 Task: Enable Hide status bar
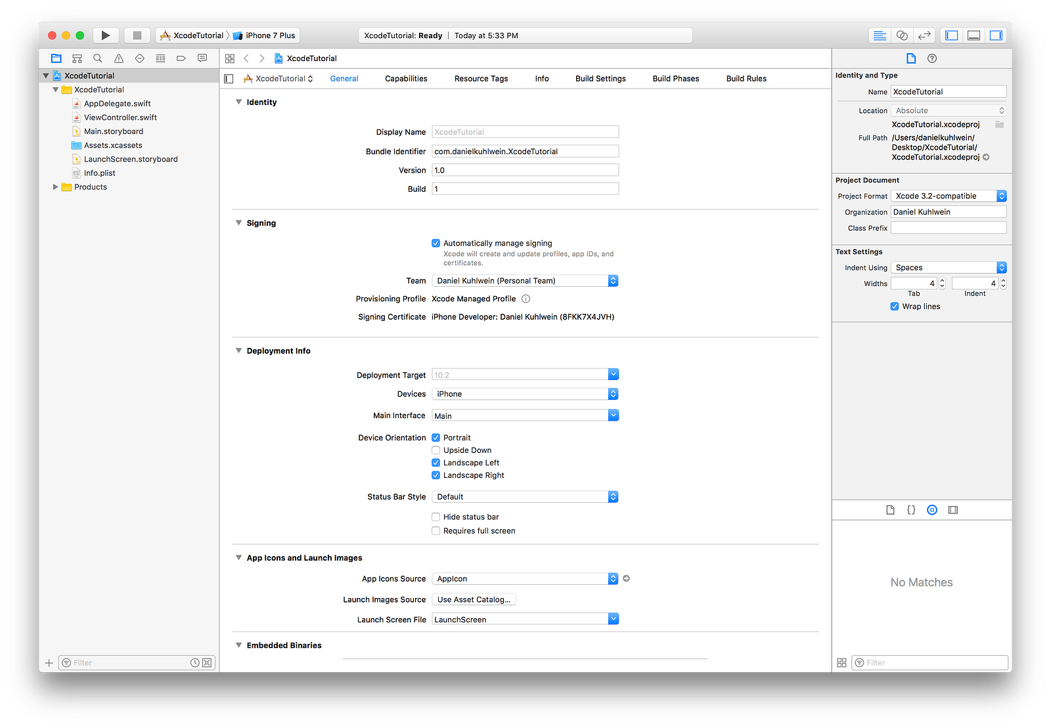coord(436,517)
